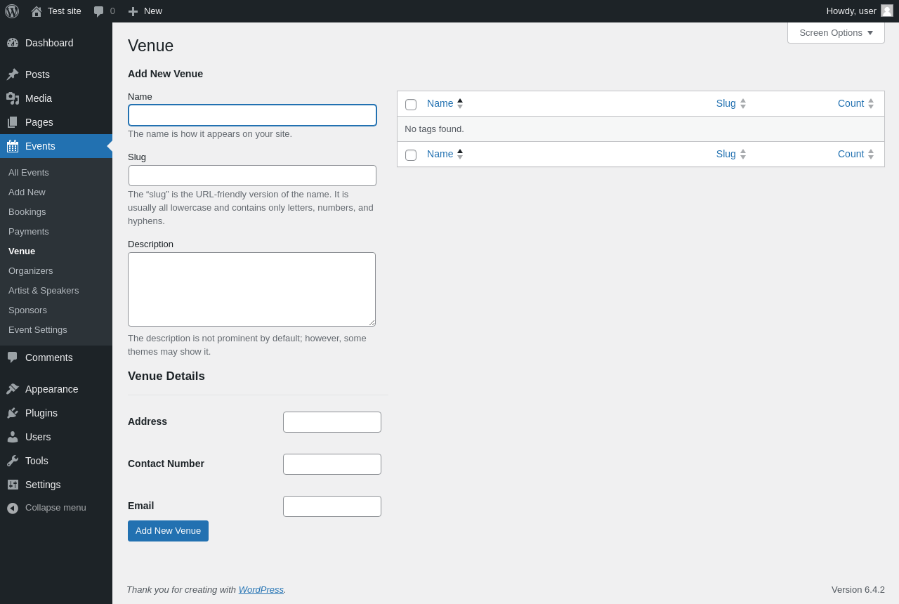The width and height of the screenshot is (899, 604).
Task: Click into the venue Address field
Action: pos(332,422)
